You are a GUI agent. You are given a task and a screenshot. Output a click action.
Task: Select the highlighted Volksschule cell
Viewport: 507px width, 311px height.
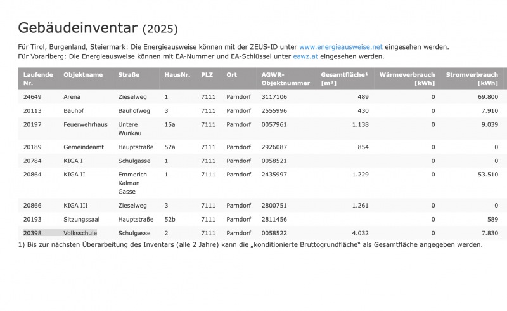pos(80,233)
